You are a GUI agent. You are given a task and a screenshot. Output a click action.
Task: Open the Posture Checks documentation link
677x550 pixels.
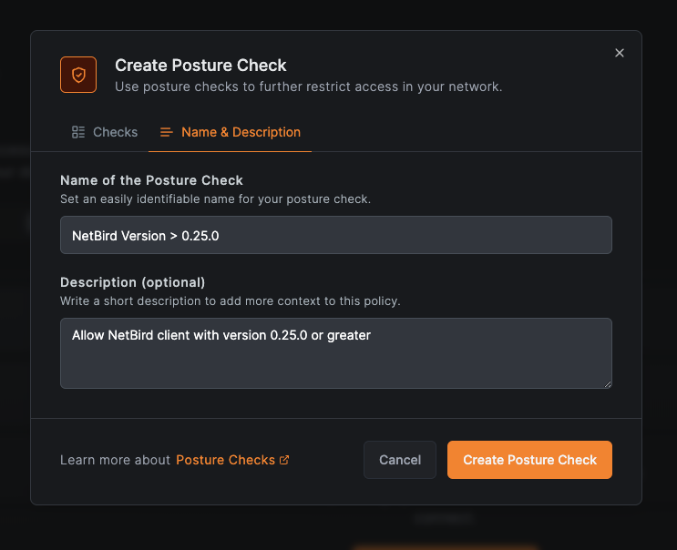tap(225, 460)
